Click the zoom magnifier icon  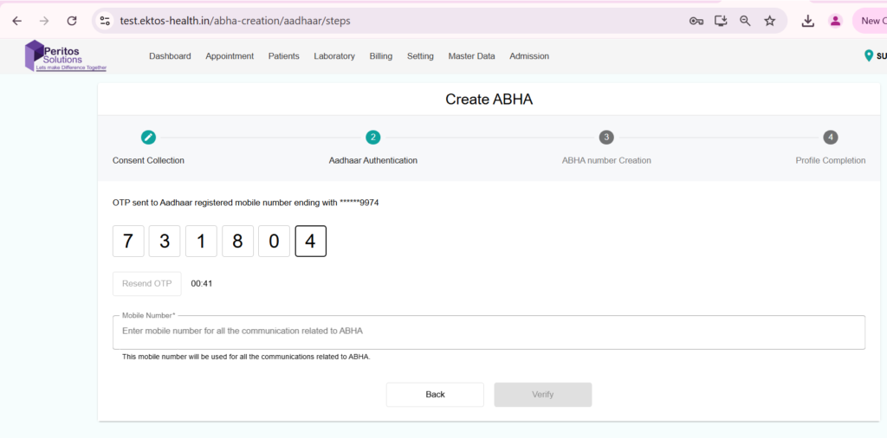[745, 21]
